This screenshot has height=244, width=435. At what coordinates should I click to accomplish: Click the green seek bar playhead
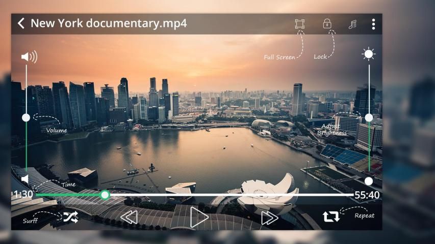pyautogui.click(x=105, y=195)
